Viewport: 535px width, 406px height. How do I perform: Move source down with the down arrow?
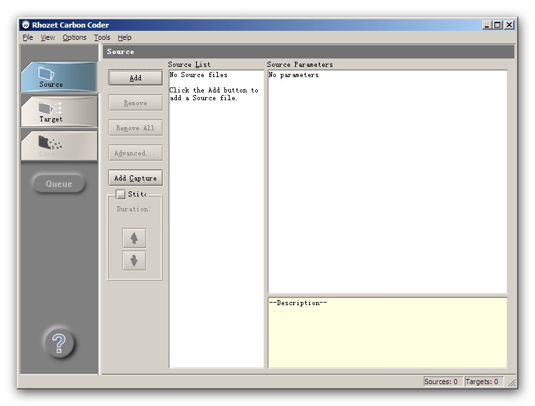point(134,261)
